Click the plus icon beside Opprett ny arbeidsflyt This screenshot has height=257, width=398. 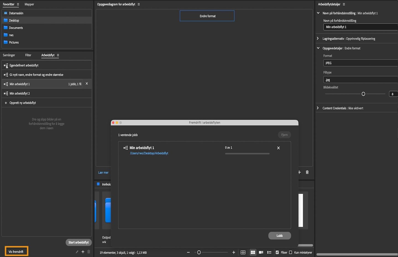(6, 103)
